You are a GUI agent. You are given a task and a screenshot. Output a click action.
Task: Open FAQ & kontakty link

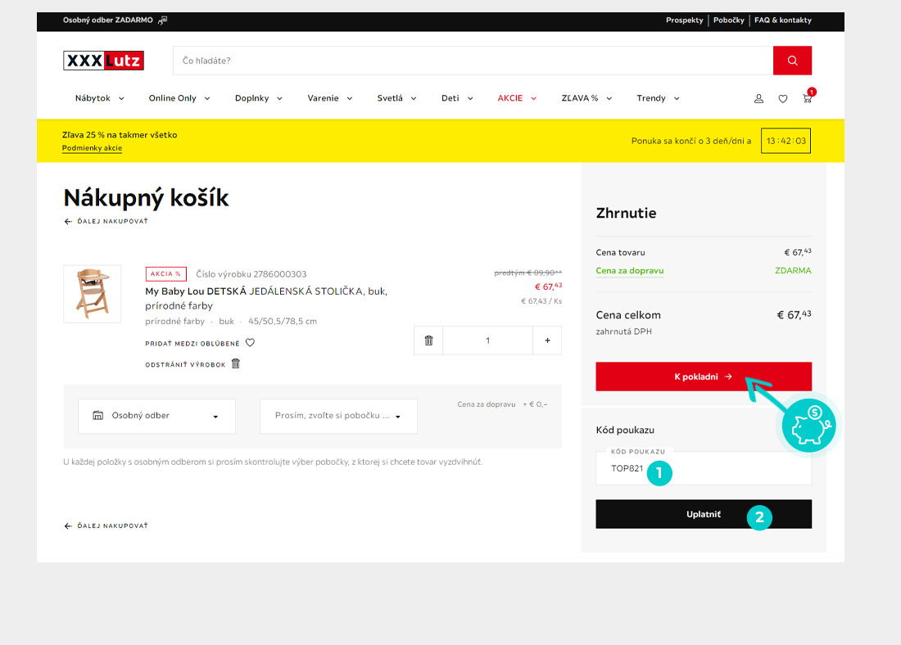coord(782,20)
